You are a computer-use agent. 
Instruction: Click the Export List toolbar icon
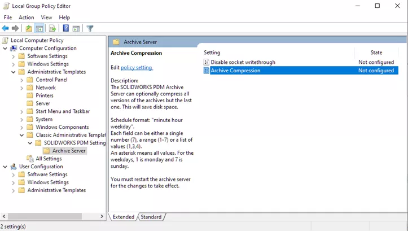point(52,28)
